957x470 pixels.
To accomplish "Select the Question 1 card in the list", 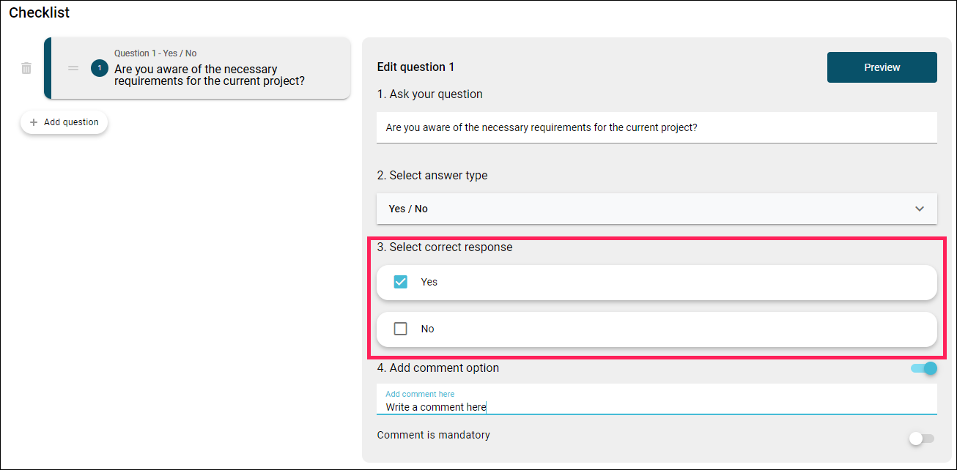I will [x=197, y=68].
